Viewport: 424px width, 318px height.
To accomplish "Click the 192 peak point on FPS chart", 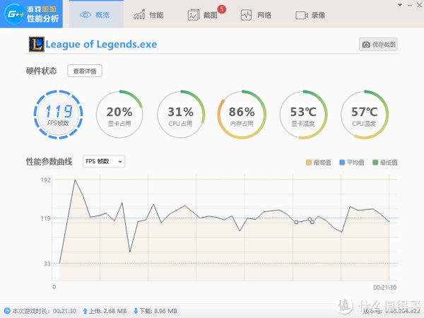I will click(x=75, y=179).
